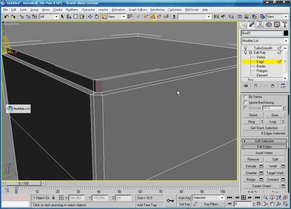Open the Display command panel tab

pos(277,25)
